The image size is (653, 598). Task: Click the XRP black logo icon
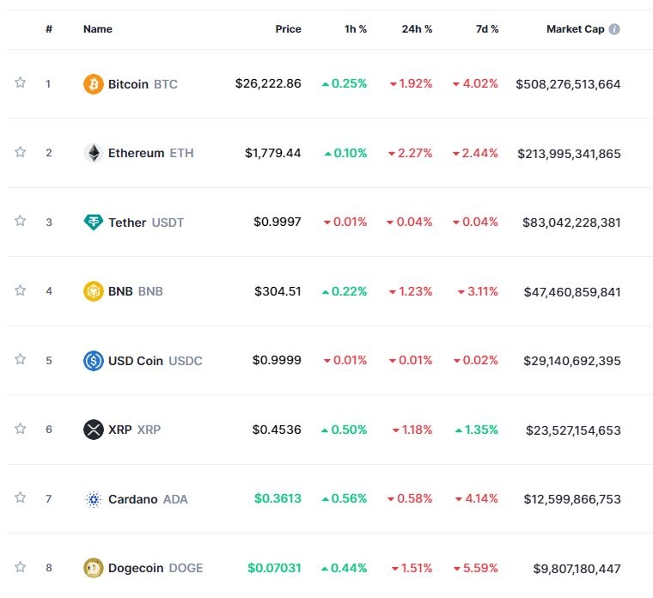coord(93,430)
